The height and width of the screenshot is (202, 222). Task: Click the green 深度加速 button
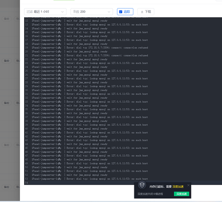tap(181, 194)
